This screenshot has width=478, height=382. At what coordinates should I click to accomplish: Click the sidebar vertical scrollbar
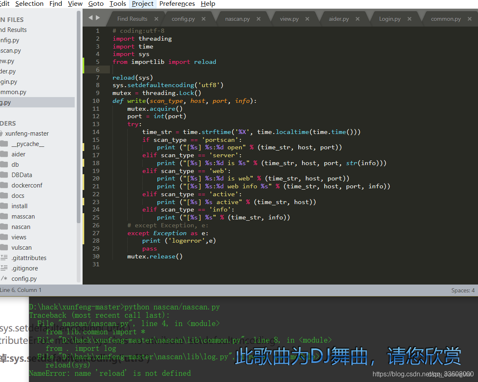tap(79, 117)
